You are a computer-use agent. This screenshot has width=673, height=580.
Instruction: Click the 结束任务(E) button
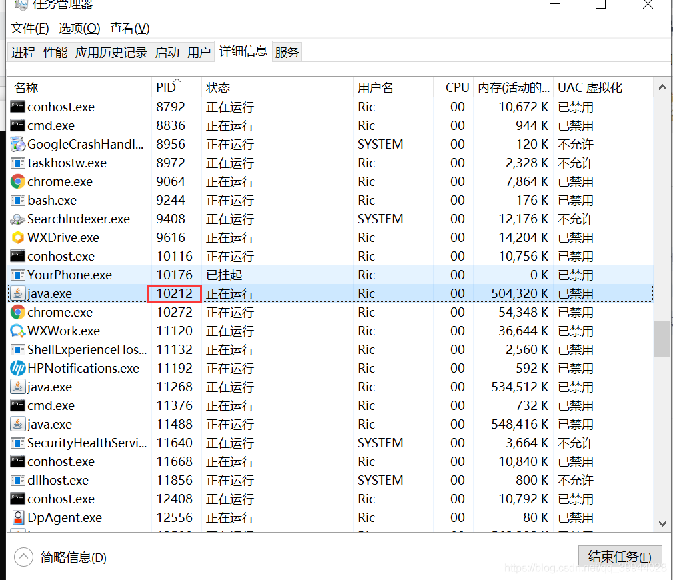(620, 557)
